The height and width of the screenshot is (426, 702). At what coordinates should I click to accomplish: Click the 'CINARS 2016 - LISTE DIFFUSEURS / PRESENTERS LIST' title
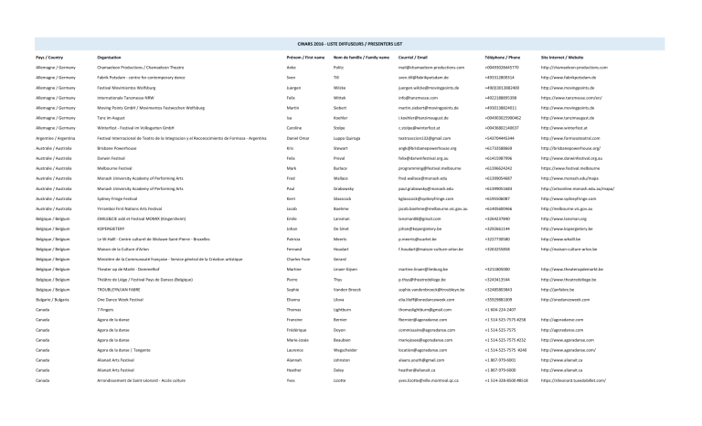pos(350,44)
